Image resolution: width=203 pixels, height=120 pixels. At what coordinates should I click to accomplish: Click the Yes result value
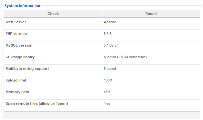pos(107,104)
